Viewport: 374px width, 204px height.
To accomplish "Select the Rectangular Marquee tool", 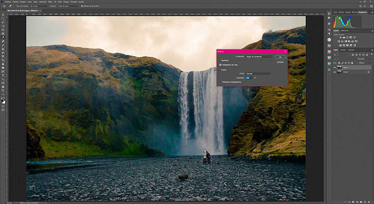I will 3,18.
